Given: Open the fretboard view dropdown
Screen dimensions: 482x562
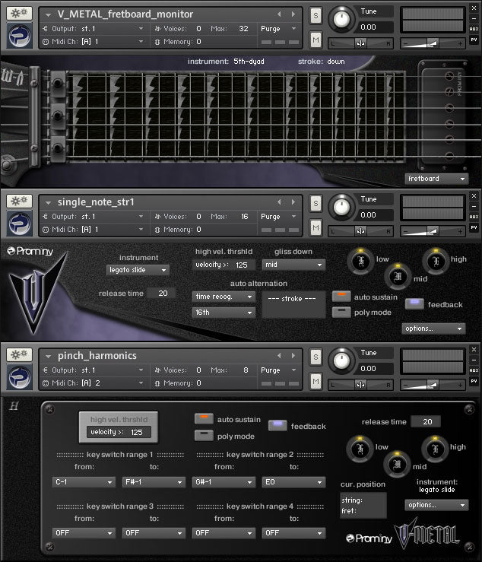Looking at the screenshot, I should [436, 179].
